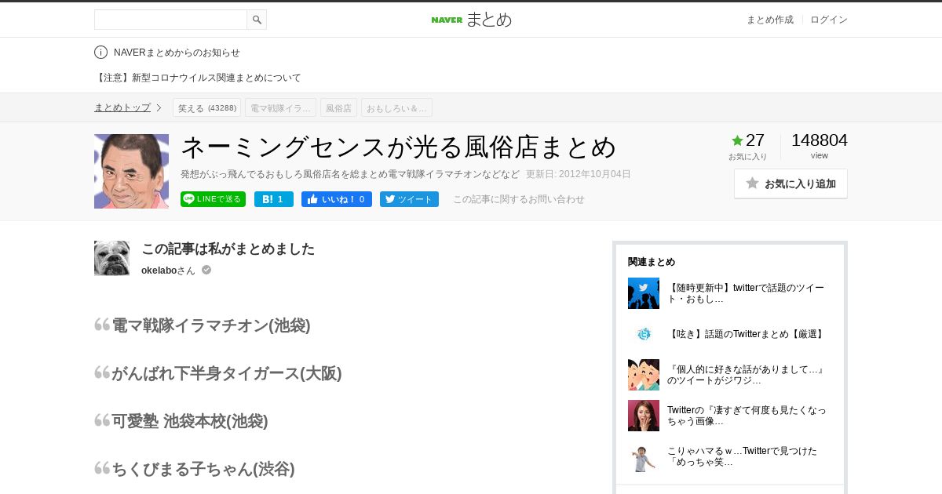Click the Facebook いいね! button

tap(336, 199)
